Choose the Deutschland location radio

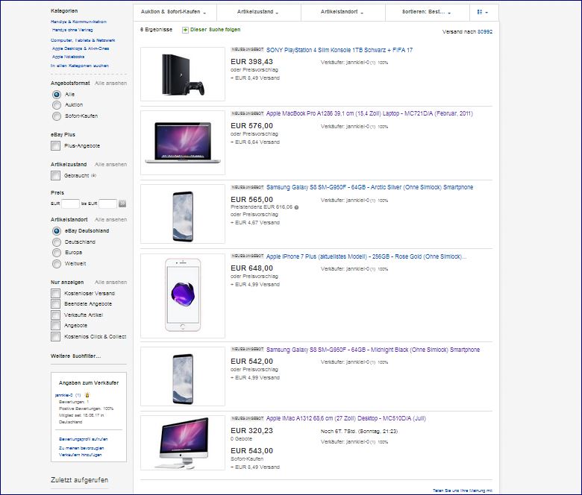(57, 242)
